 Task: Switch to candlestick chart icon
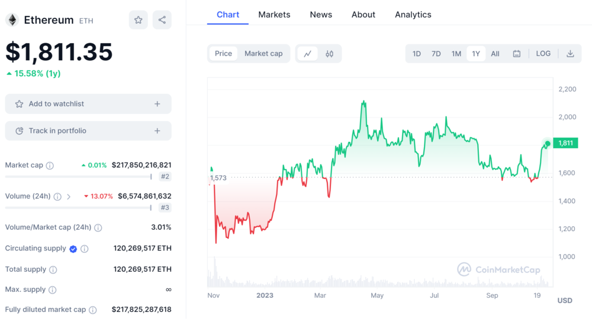click(329, 54)
